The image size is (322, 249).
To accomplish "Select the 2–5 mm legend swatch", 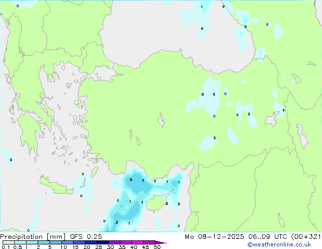I will coord(44,242).
